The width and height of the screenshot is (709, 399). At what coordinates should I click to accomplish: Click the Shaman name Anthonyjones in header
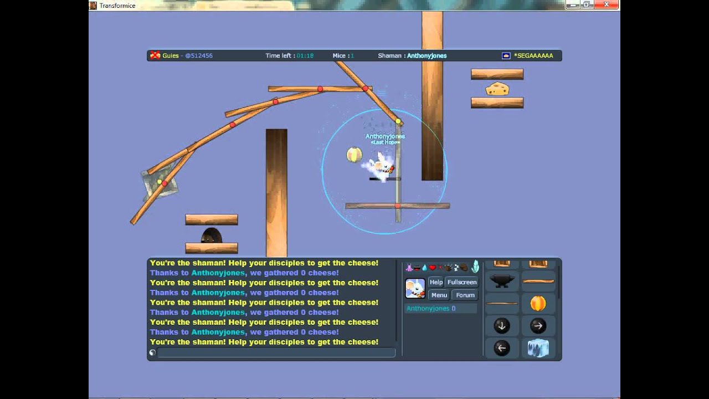click(427, 55)
